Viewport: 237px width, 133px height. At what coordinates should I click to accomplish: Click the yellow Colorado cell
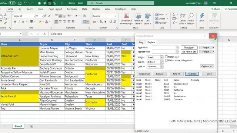tap(95, 102)
